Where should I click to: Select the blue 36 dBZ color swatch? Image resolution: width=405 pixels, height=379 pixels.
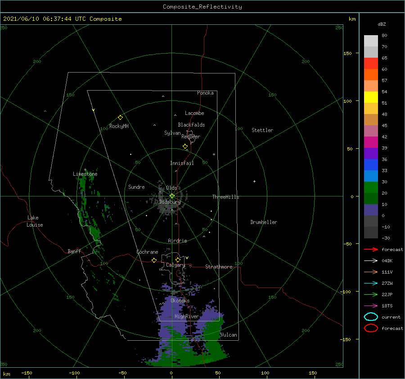(371, 165)
